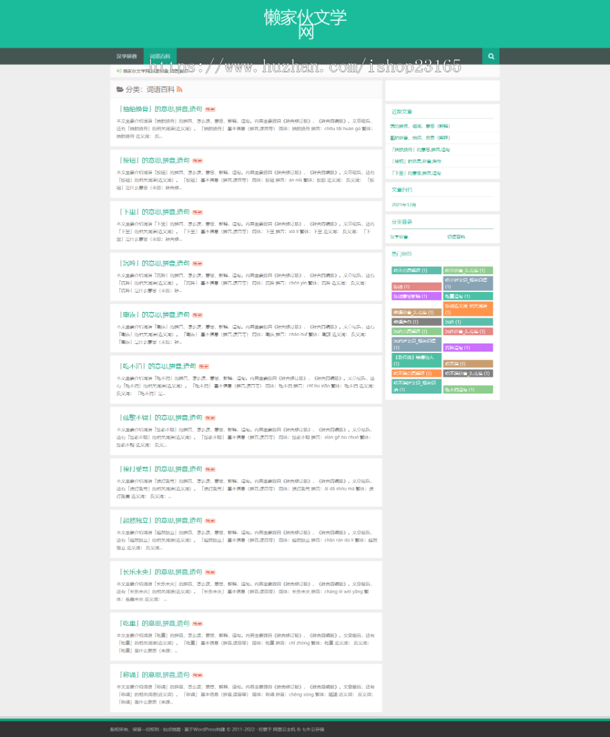This screenshot has width=610, height=737.
Task: Go to the 懒家伙文学网 site title
Action: click(305, 24)
